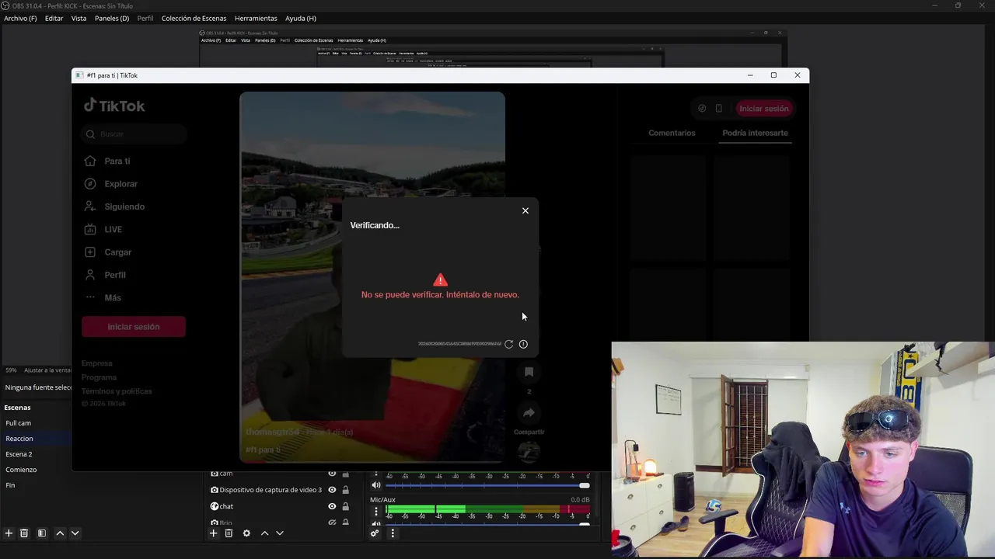The width and height of the screenshot is (995, 559).
Task: Add a new source with plus icon
Action: 214,533
